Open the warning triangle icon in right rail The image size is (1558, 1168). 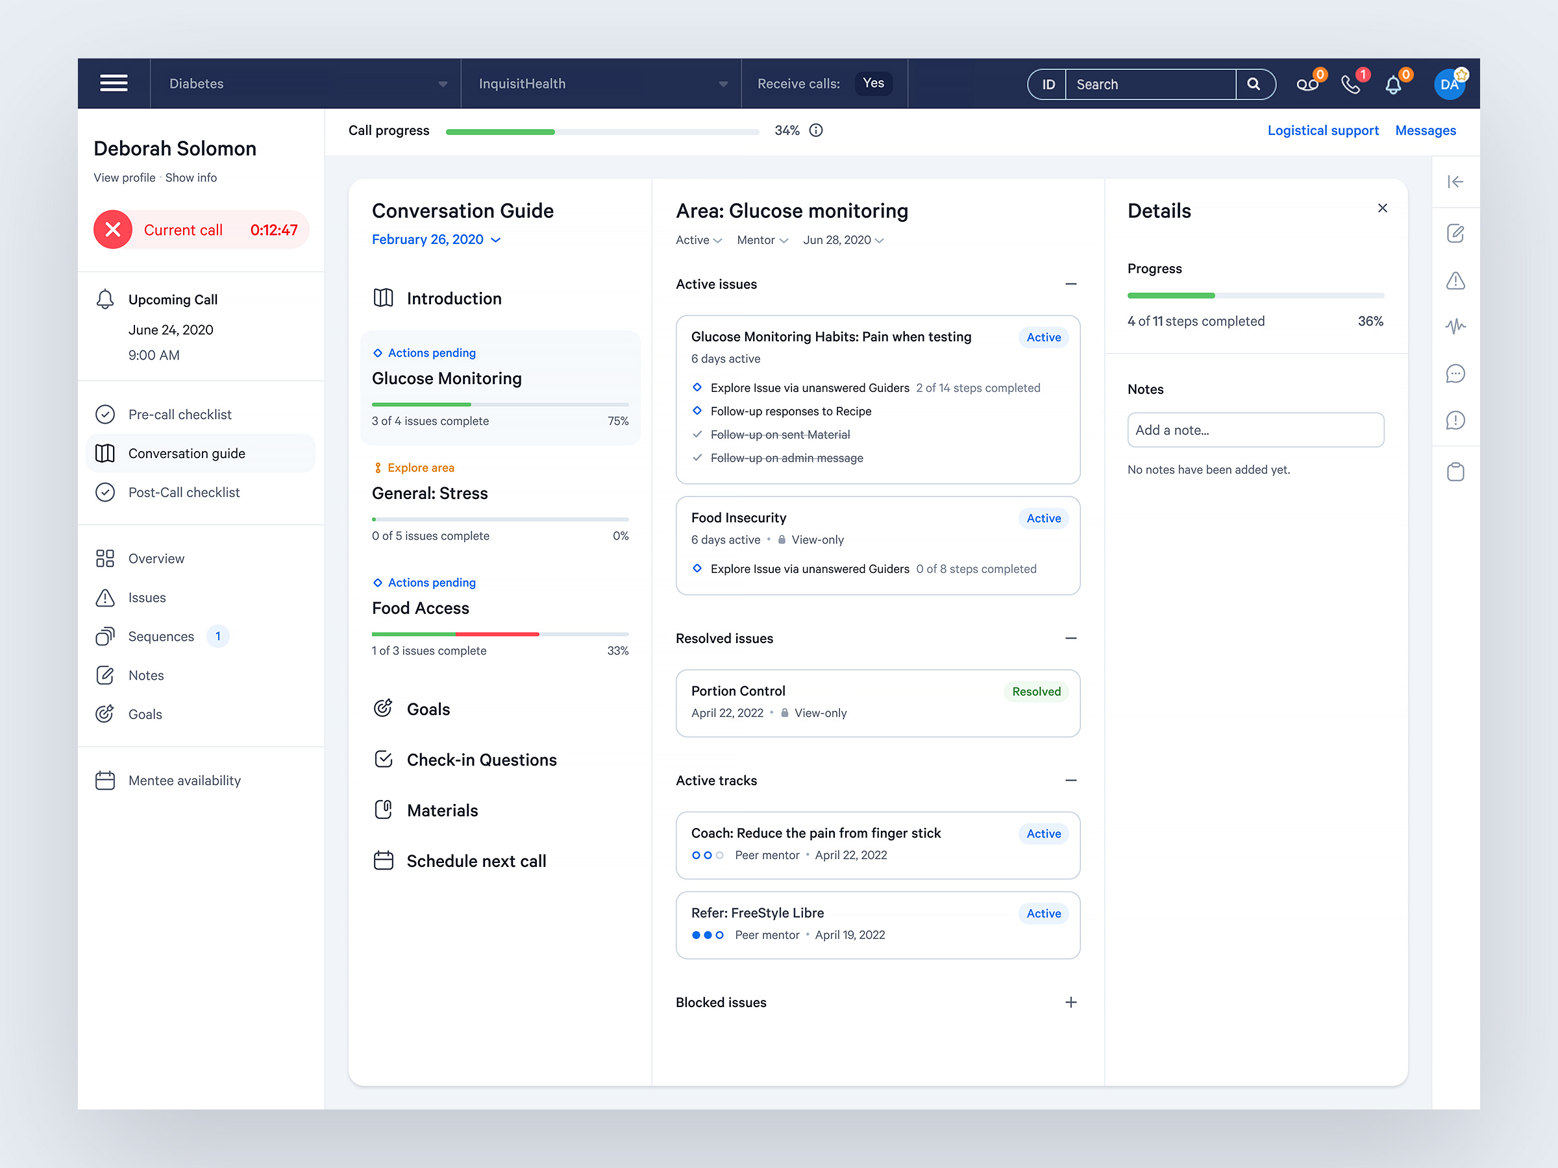1455,280
